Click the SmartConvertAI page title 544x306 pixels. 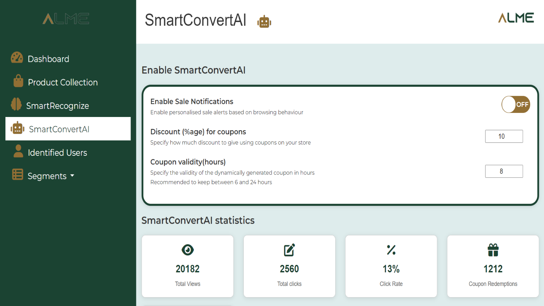tap(195, 20)
